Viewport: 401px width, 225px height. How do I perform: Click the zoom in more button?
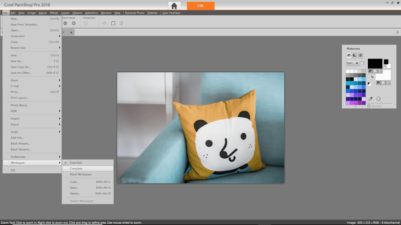tap(74, 23)
